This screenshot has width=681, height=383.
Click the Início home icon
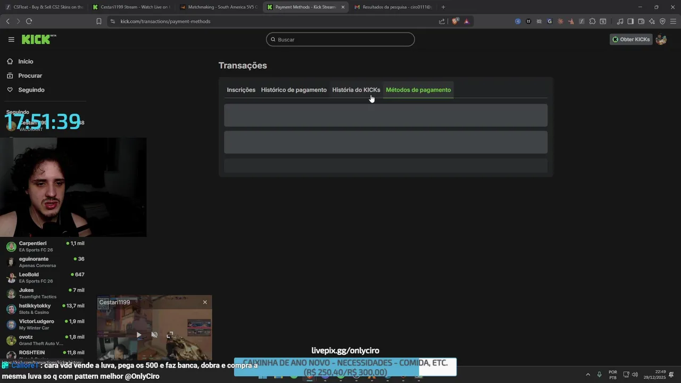10,61
